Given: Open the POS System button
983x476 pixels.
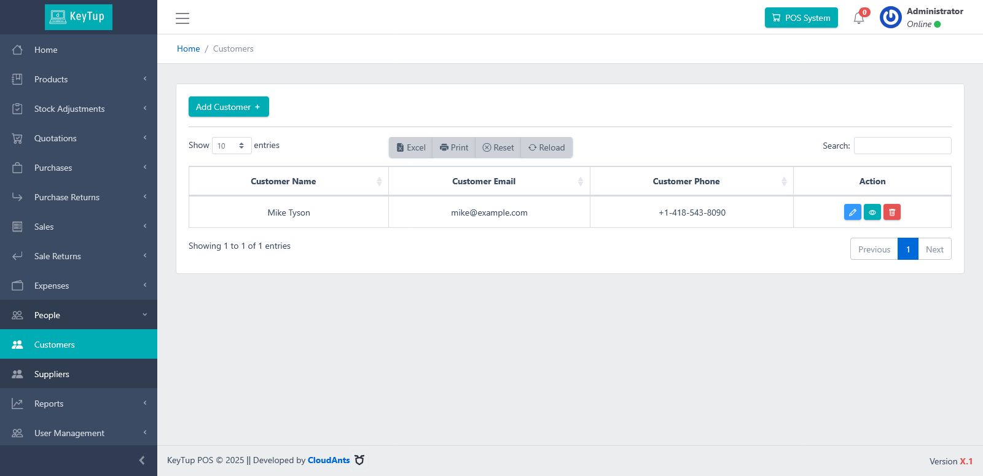Looking at the screenshot, I should (801, 18).
